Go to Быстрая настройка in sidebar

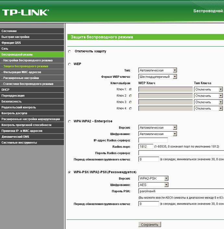[x=32, y=37]
